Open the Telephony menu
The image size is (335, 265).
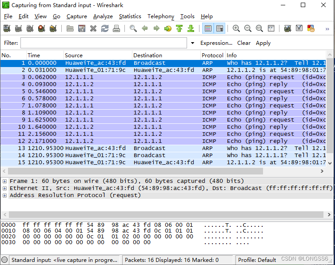click(x=161, y=16)
